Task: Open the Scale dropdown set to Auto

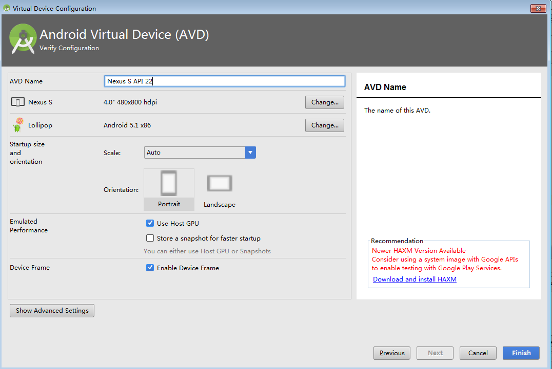Action: (195, 153)
